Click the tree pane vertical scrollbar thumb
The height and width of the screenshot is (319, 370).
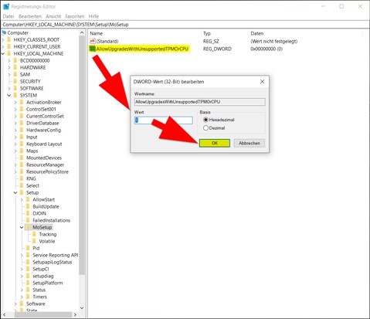point(82,156)
